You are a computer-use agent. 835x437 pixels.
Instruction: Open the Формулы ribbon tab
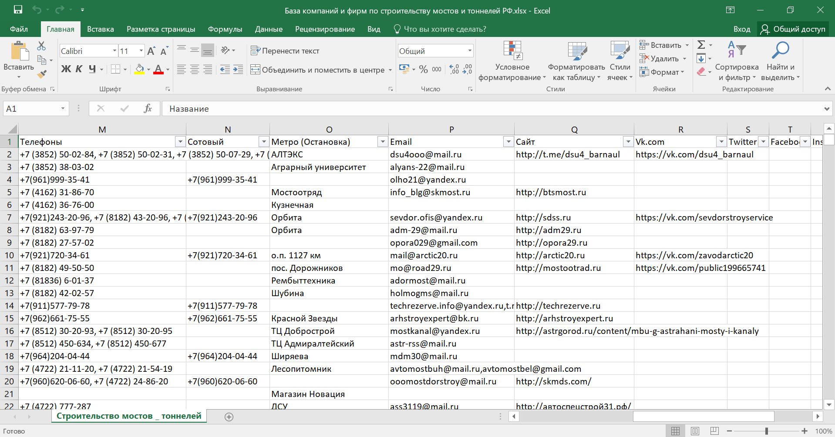[x=225, y=29]
